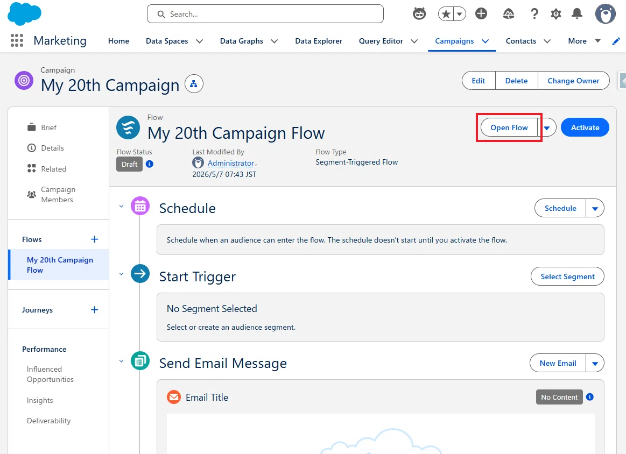
Task: Open the Data Graphs tab
Action: tap(242, 41)
